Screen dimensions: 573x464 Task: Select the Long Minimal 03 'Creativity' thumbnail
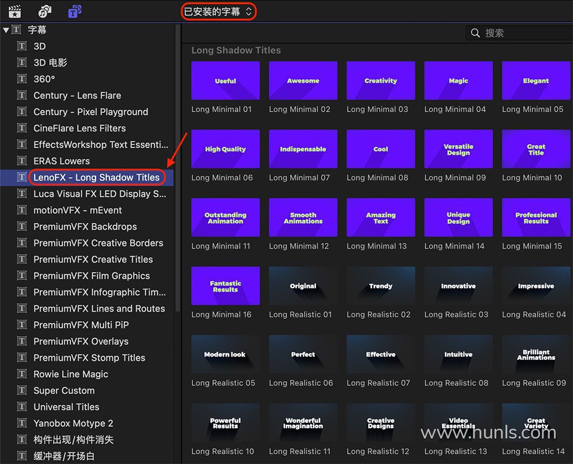[x=381, y=80]
